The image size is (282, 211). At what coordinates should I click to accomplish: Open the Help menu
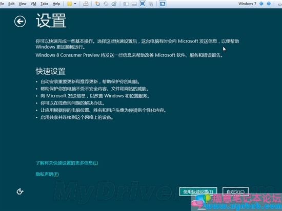pyautogui.click(x=56, y=4)
